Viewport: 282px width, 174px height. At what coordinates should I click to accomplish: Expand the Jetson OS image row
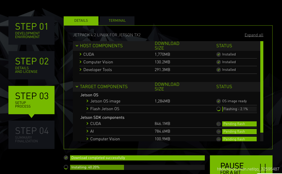coord(87,101)
